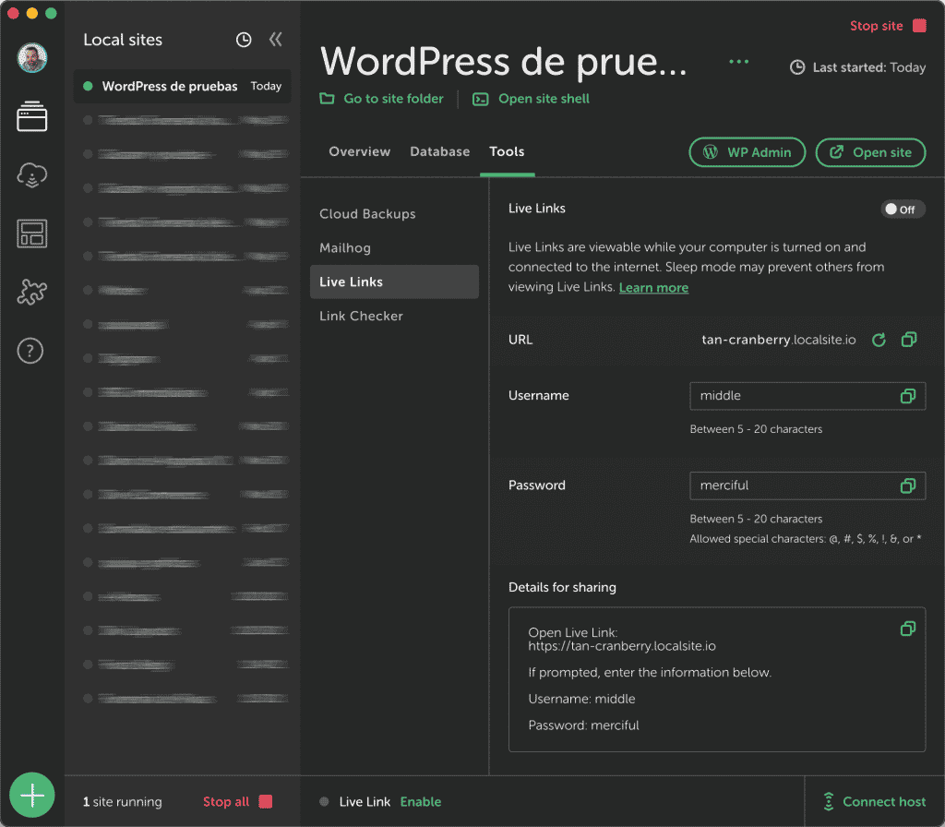The width and height of the screenshot is (945, 827).
Task: Open Cloud Backups in tools menu
Action: point(367,214)
